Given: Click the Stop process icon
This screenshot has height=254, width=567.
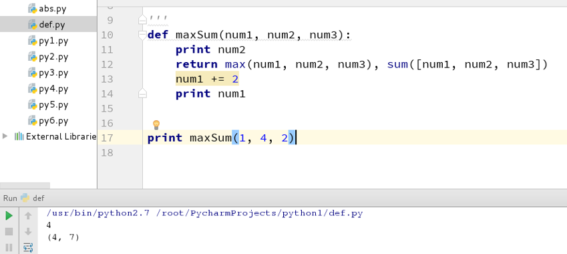Looking at the screenshot, I should [x=9, y=231].
